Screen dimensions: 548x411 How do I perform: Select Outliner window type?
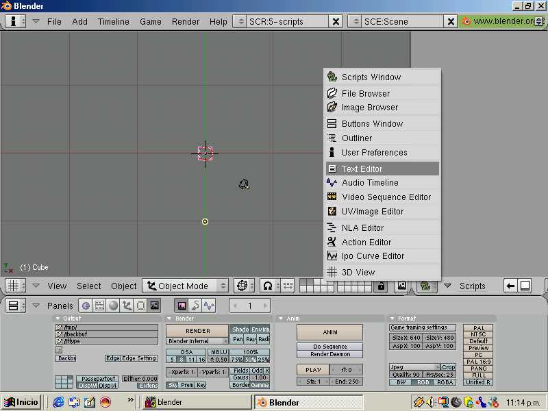pos(382,138)
